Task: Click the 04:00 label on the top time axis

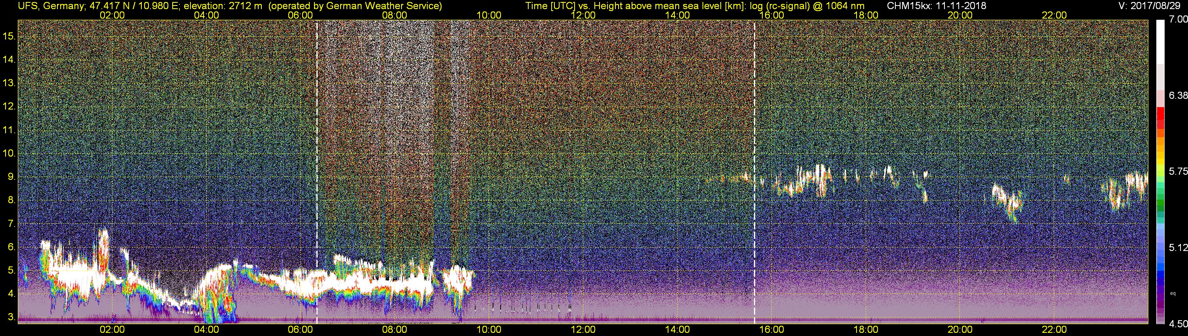Action: (x=206, y=15)
